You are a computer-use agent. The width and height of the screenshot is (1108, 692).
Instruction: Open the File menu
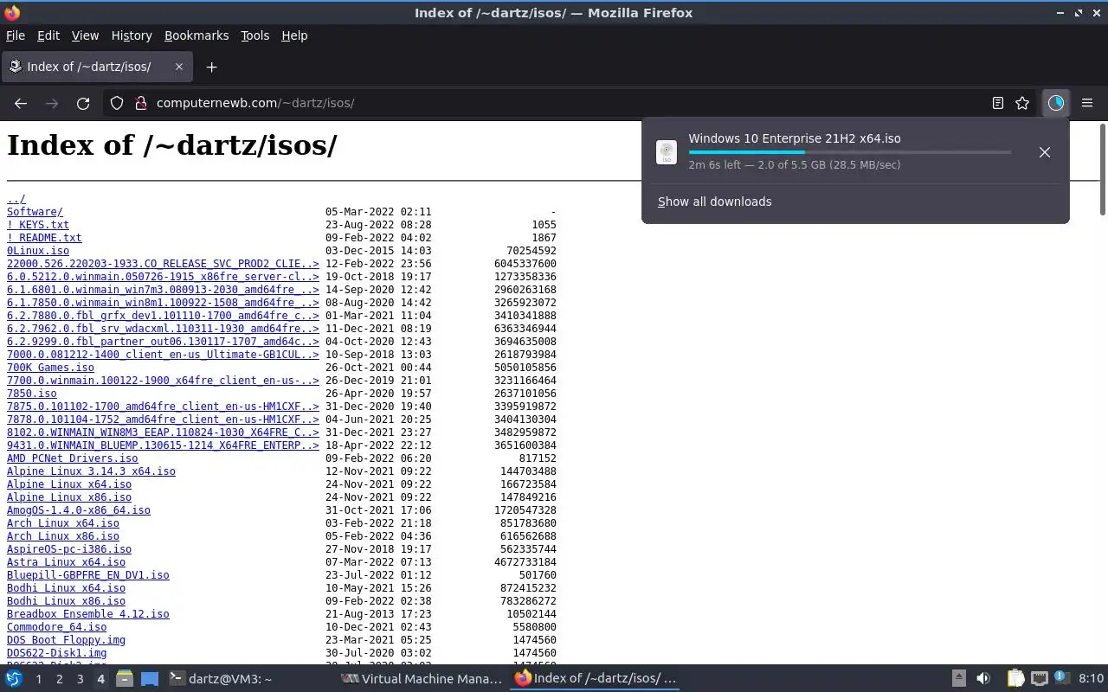[x=16, y=35]
